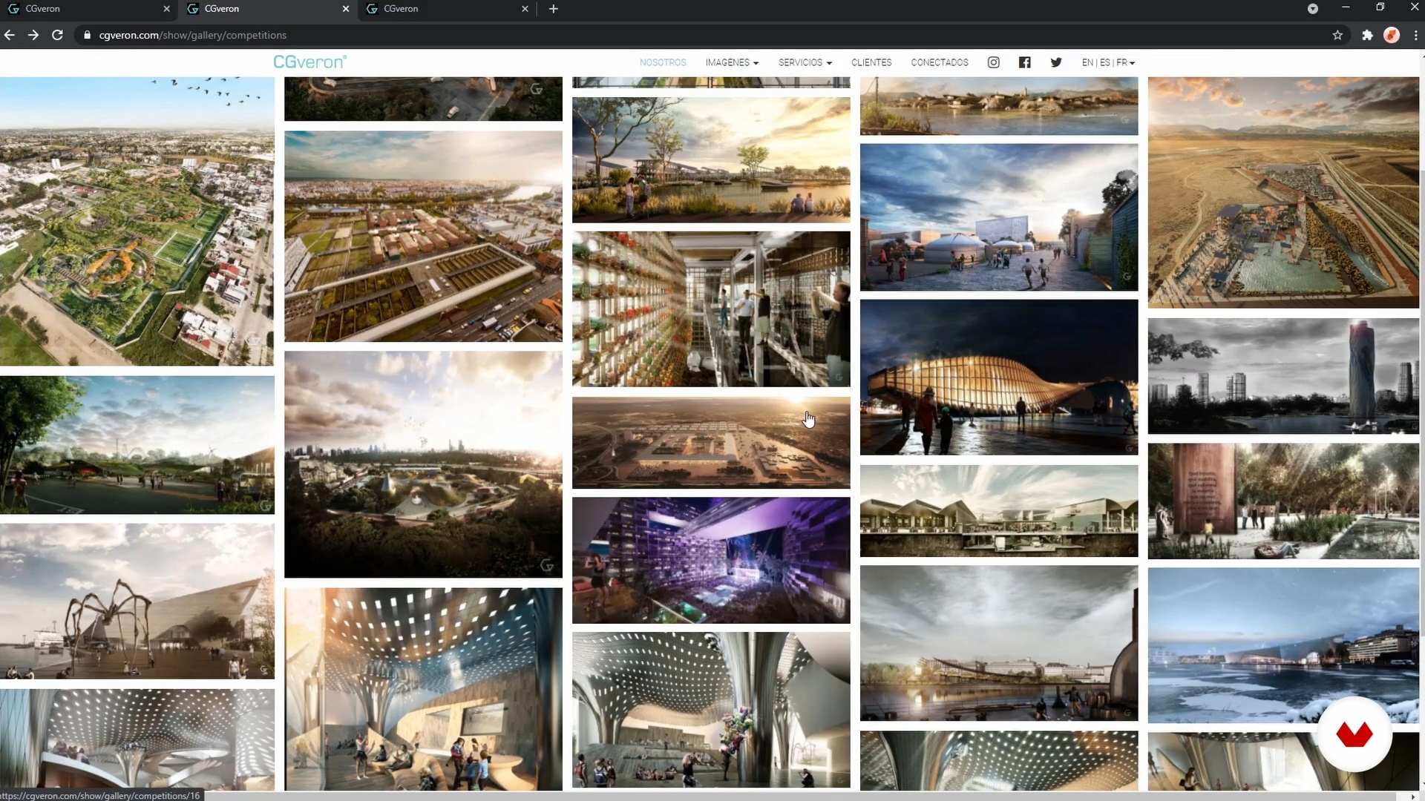Open the giant spider sculpture waterfront image
The image size is (1425, 801).
tap(137, 601)
